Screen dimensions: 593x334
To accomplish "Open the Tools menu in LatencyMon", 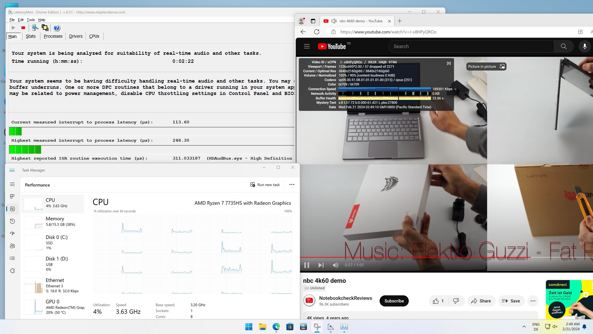I will click(x=31, y=20).
